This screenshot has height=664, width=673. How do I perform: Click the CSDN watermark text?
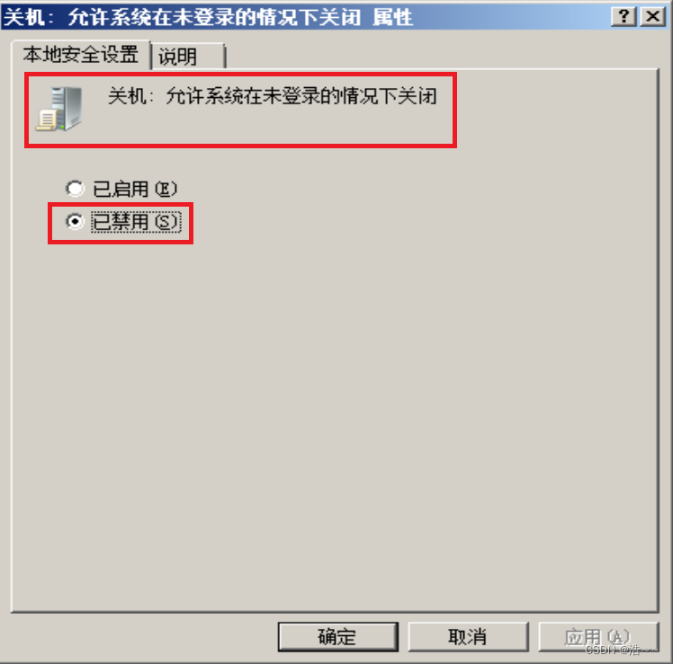point(620,650)
